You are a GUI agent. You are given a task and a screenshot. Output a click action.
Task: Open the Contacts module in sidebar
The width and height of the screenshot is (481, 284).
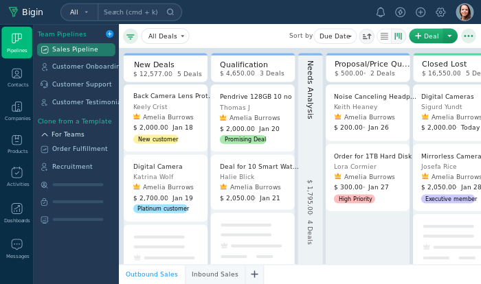17,78
